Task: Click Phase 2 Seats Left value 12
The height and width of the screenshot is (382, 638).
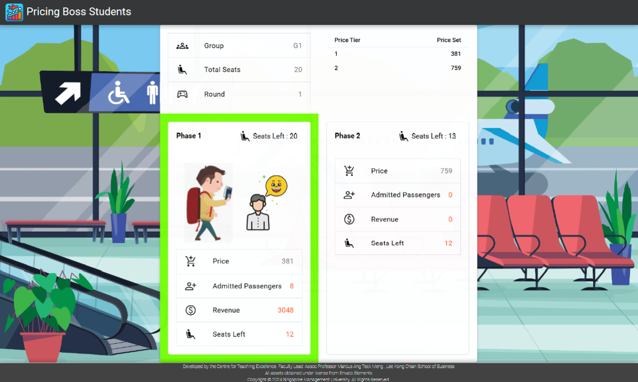Action: click(x=449, y=243)
